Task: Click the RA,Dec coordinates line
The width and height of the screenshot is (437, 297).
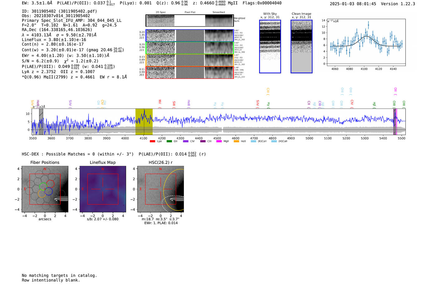Action: click(57, 30)
